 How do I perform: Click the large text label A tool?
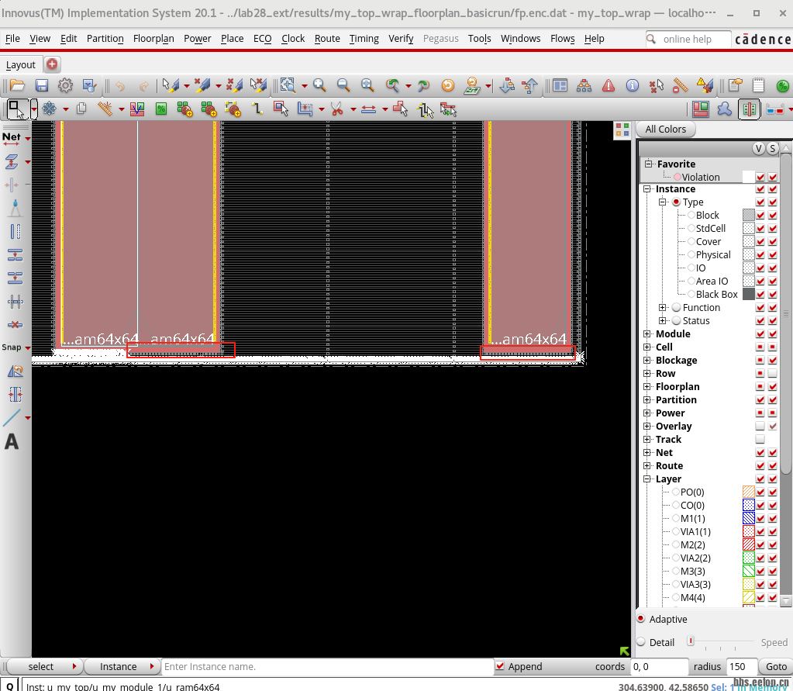(12, 441)
